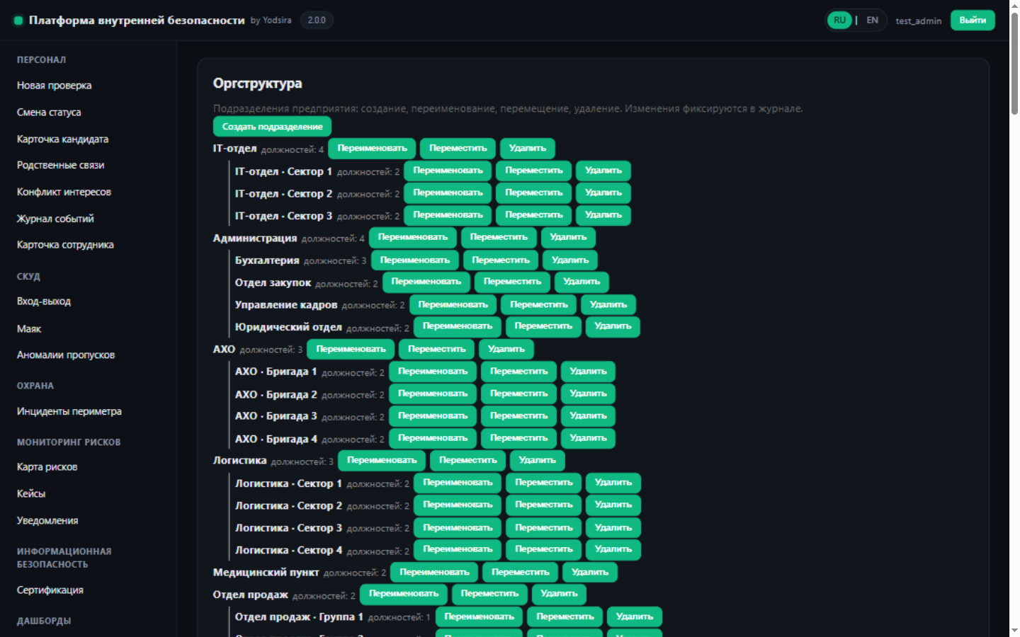Rename the IT-отдел department
The height and width of the screenshot is (637, 1020).
click(x=372, y=149)
